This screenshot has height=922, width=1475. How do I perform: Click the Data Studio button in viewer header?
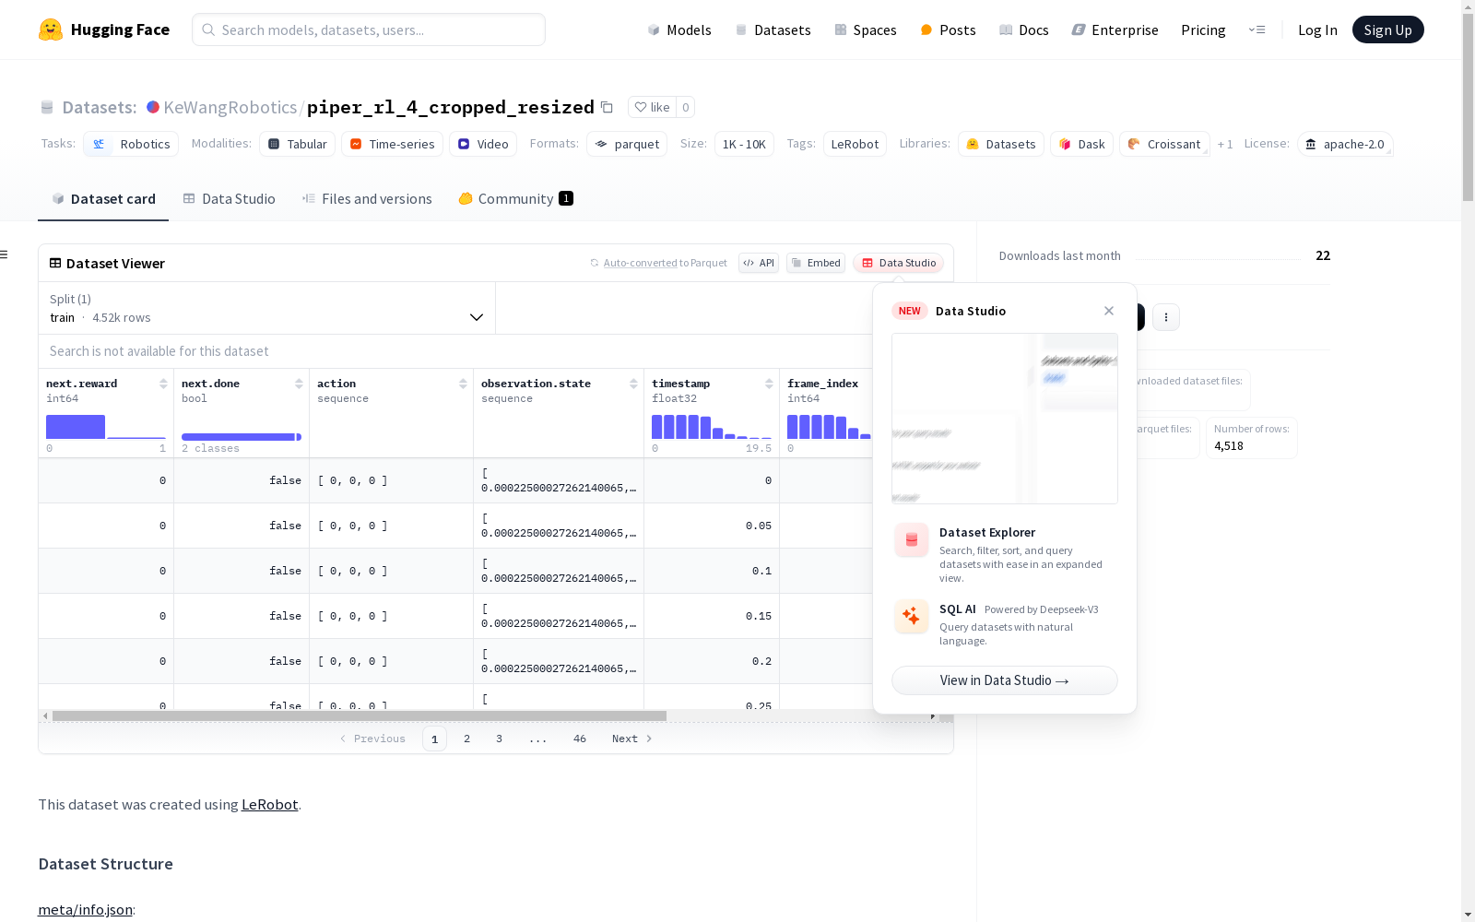pyautogui.click(x=898, y=263)
